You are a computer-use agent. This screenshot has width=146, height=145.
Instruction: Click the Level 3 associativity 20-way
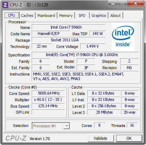coord(130,112)
